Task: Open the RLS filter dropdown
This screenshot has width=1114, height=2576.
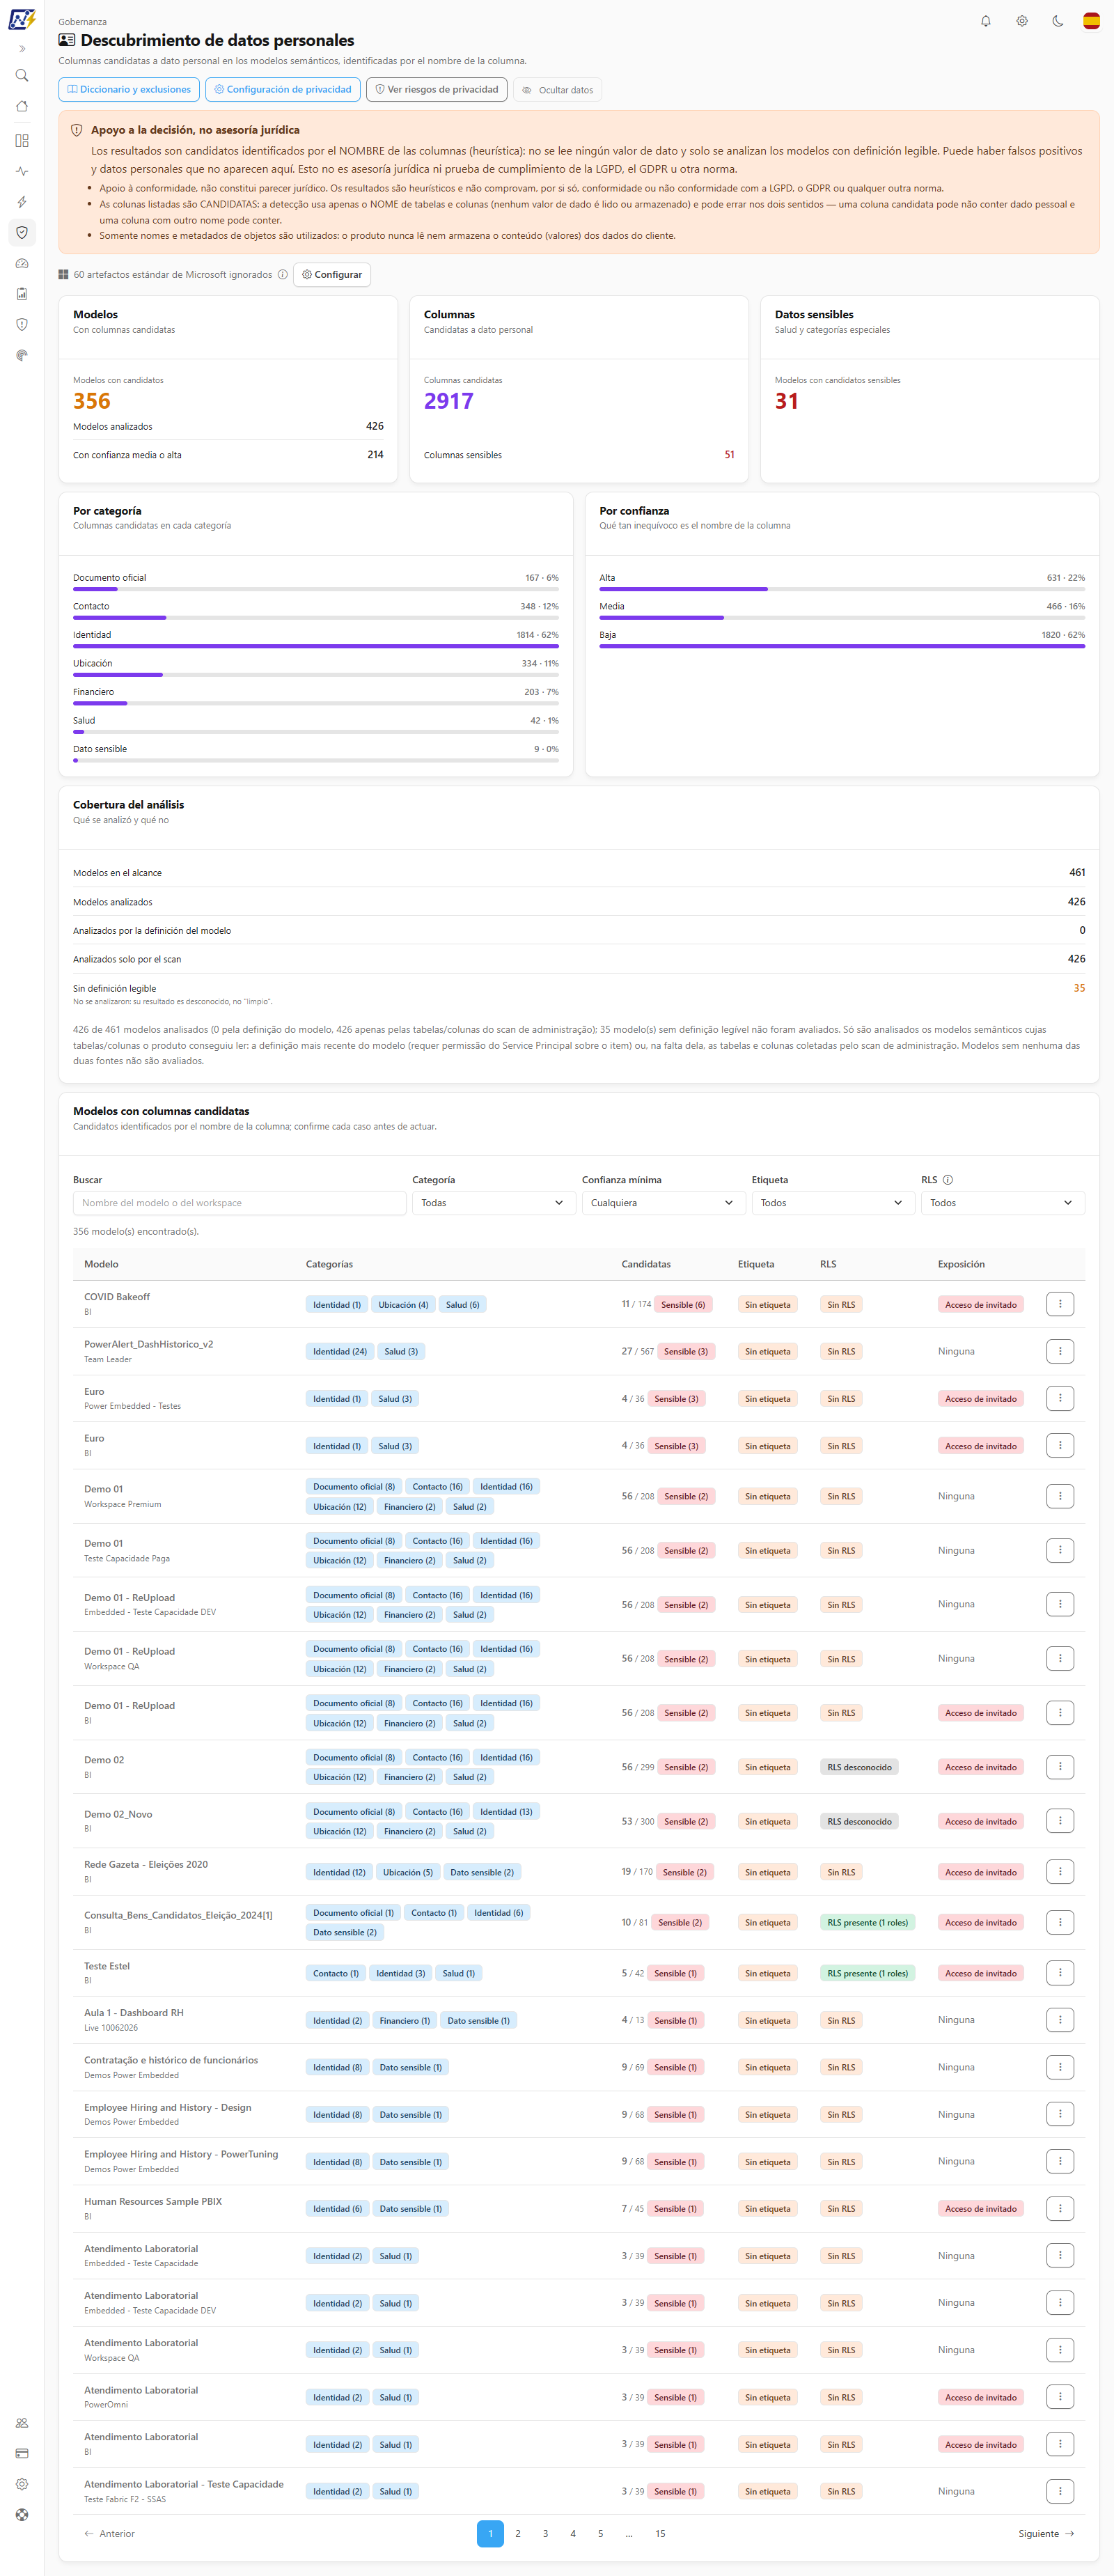Action: [x=1003, y=1203]
